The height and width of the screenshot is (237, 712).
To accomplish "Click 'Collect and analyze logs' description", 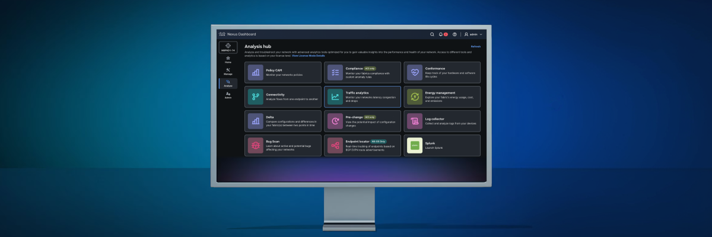I will [451, 123].
